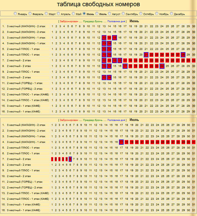Click free day 27 in July row 8
The height and width of the screenshot is (216, 197).
point(173,165)
